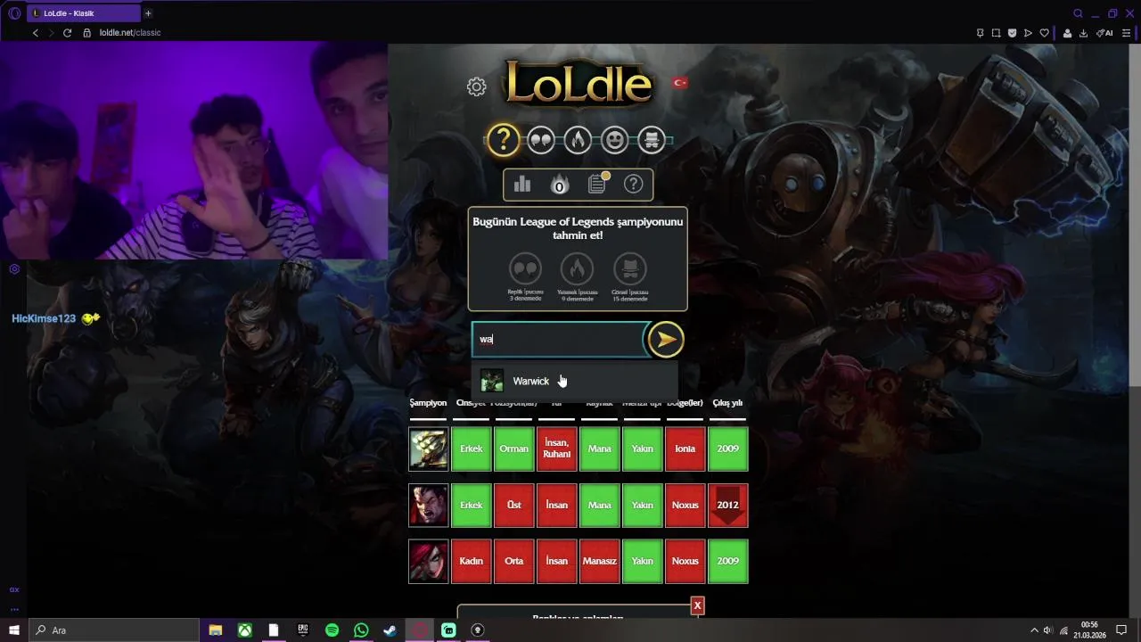
Task: Click the Şampiyon column header
Action: click(428, 403)
